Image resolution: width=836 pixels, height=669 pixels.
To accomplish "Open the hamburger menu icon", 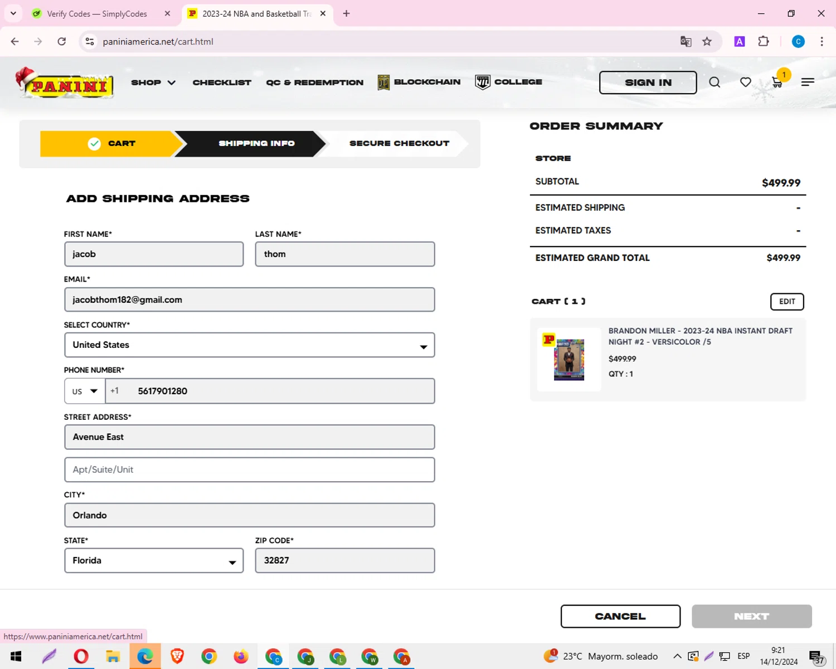I will pyautogui.click(x=808, y=83).
